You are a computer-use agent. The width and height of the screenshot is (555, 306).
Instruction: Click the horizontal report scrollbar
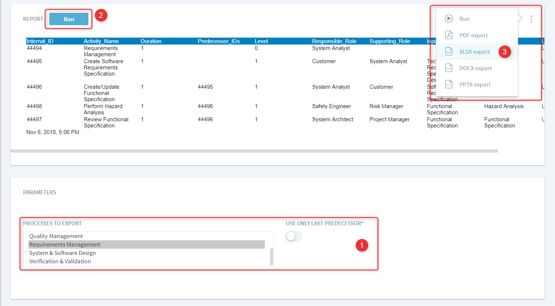pyautogui.click(x=254, y=151)
